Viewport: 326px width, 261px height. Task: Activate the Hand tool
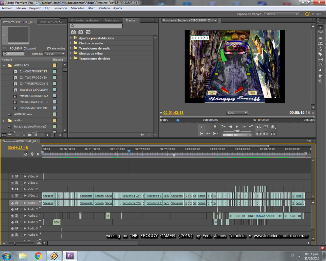pos(320,76)
